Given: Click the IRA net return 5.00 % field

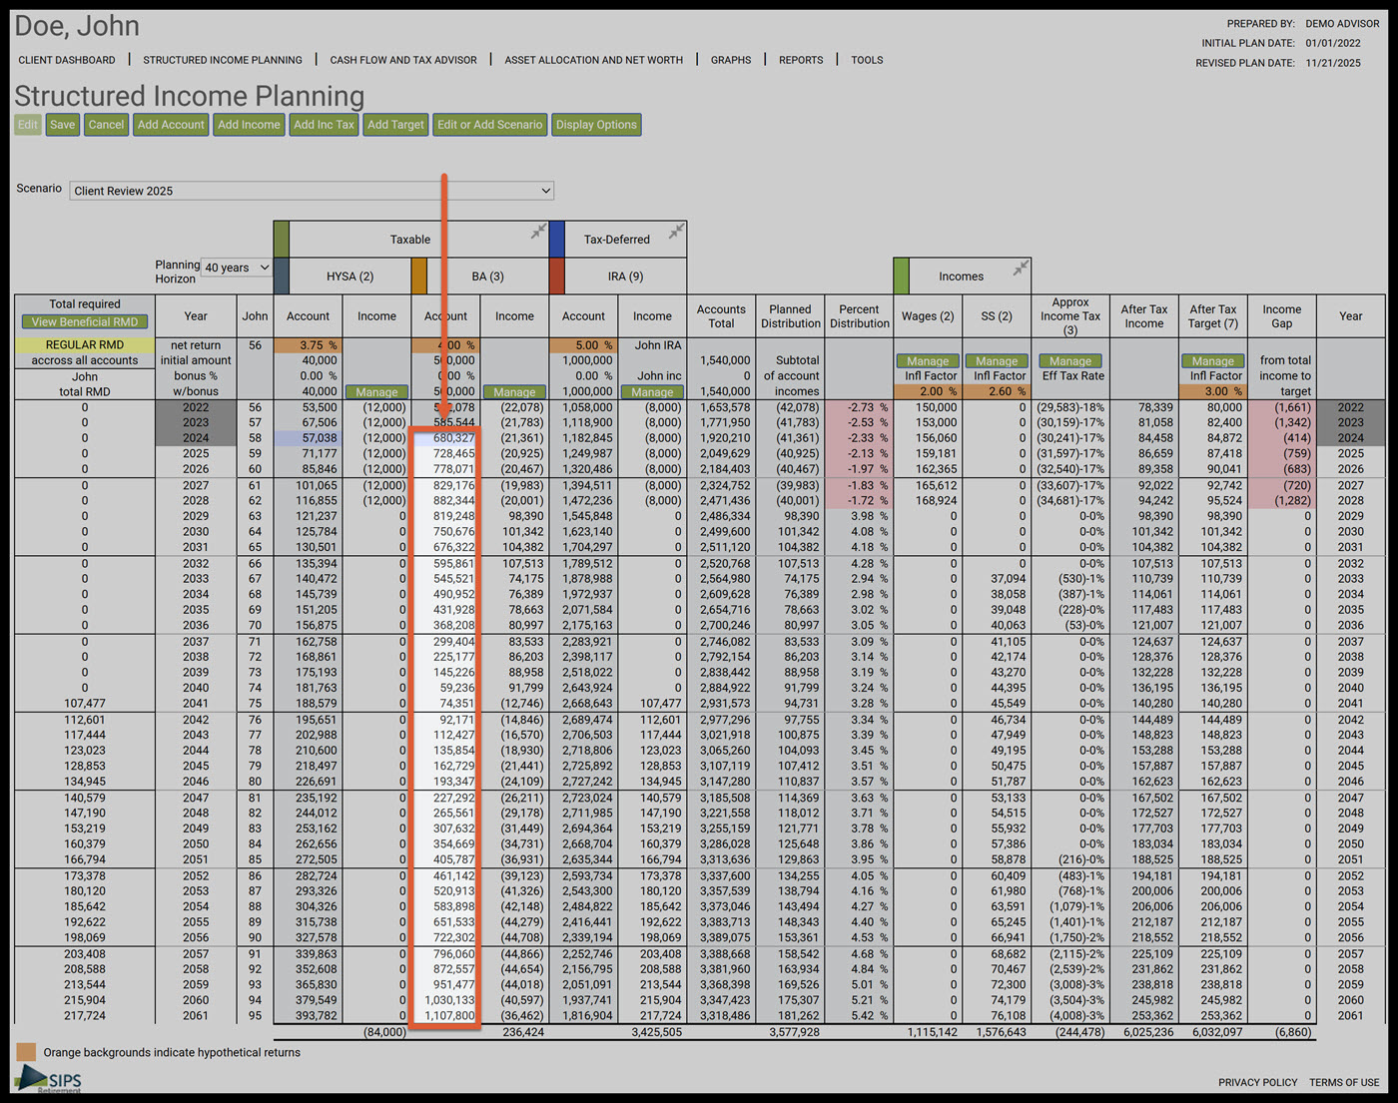Looking at the screenshot, I should [583, 345].
